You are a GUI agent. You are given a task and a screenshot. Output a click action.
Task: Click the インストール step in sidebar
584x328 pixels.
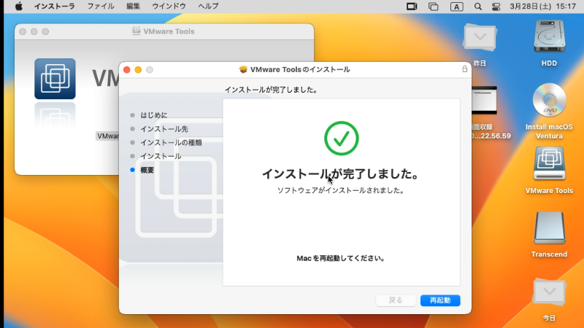coord(161,156)
